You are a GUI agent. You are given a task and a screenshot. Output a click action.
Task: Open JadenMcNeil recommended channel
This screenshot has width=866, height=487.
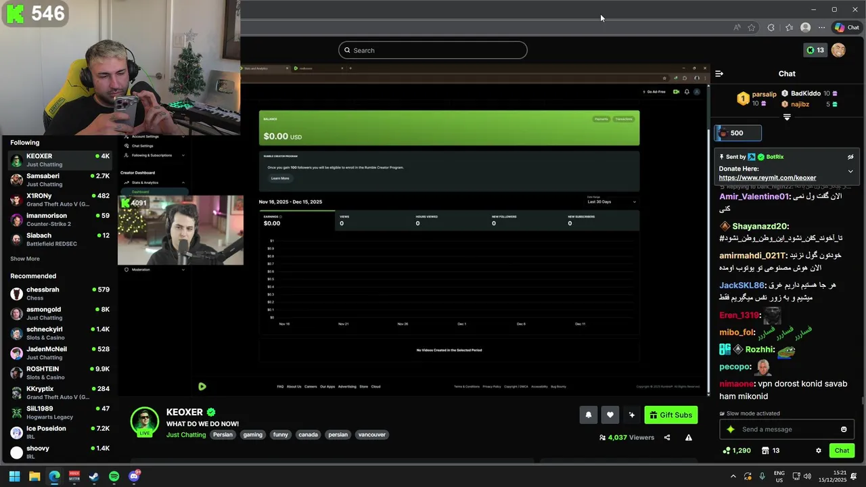(60, 353)
